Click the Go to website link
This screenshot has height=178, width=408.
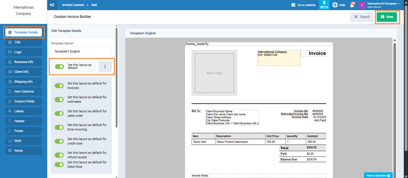[x=303, y=5]
